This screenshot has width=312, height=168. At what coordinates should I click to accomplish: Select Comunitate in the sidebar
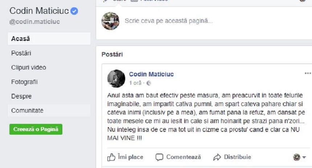pos(27,110)
